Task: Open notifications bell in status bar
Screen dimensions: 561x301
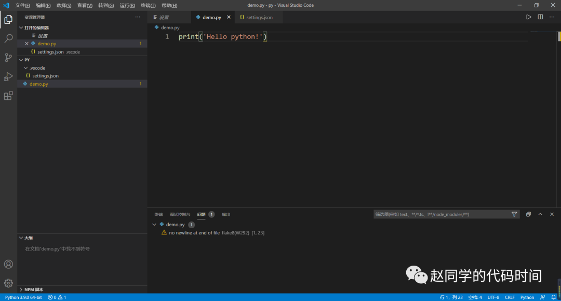Action: pyautogui.click(x=554, y=297)
